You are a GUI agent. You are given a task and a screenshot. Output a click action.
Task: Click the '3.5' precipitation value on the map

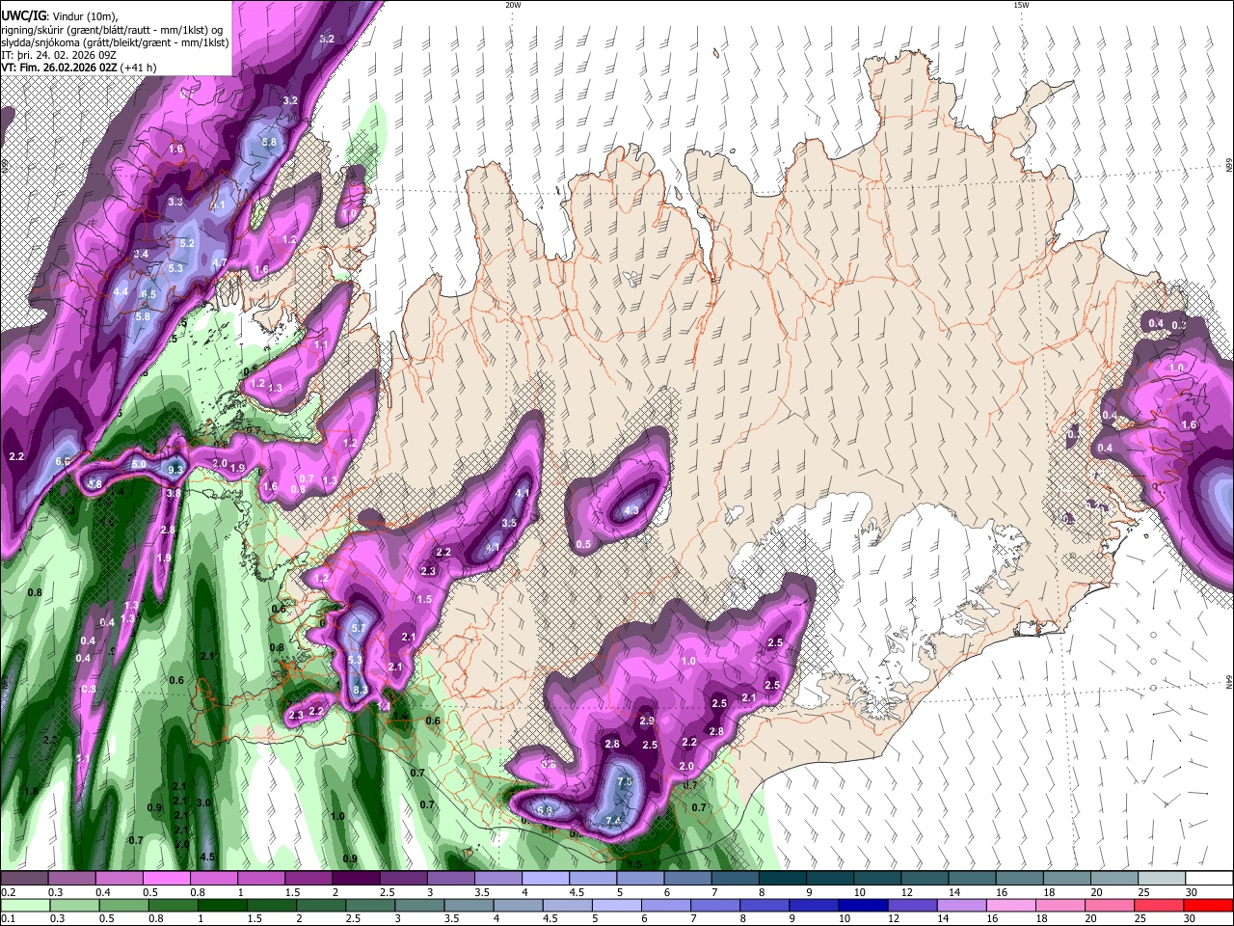(x=509, y=523)
